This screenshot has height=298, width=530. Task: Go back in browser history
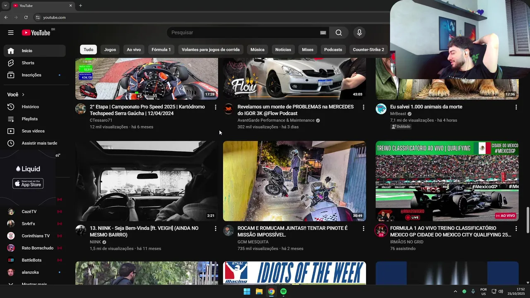(x=6, y=17)
